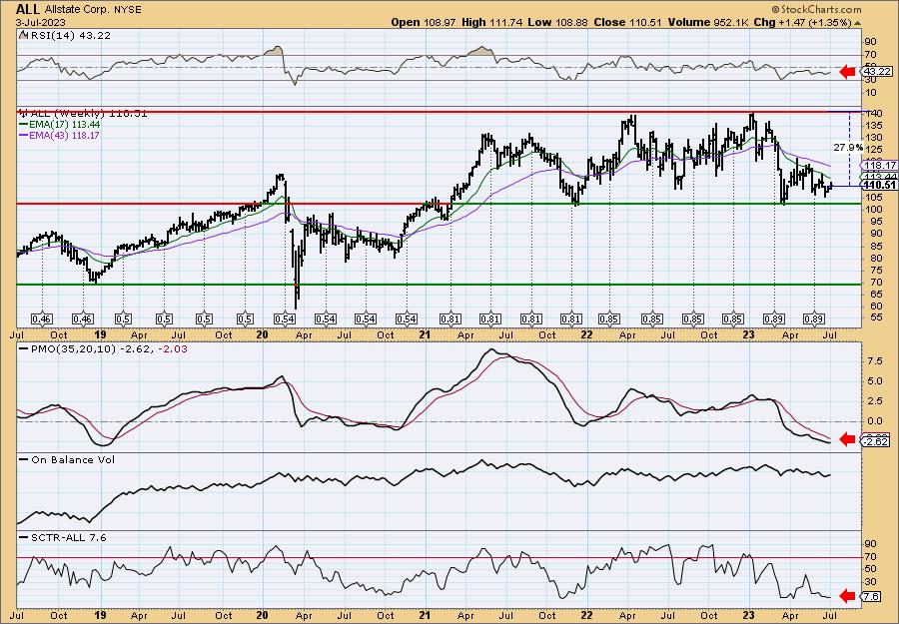899x624 pixels.
Task: Click the High 111.74 value
Action: pos(491,22)
